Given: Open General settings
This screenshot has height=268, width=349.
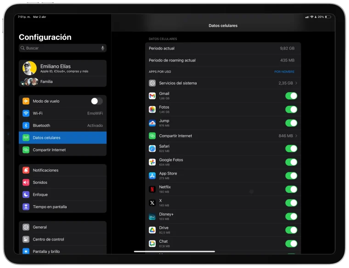Looking at the screenshot, I should [x=62, y=227].
